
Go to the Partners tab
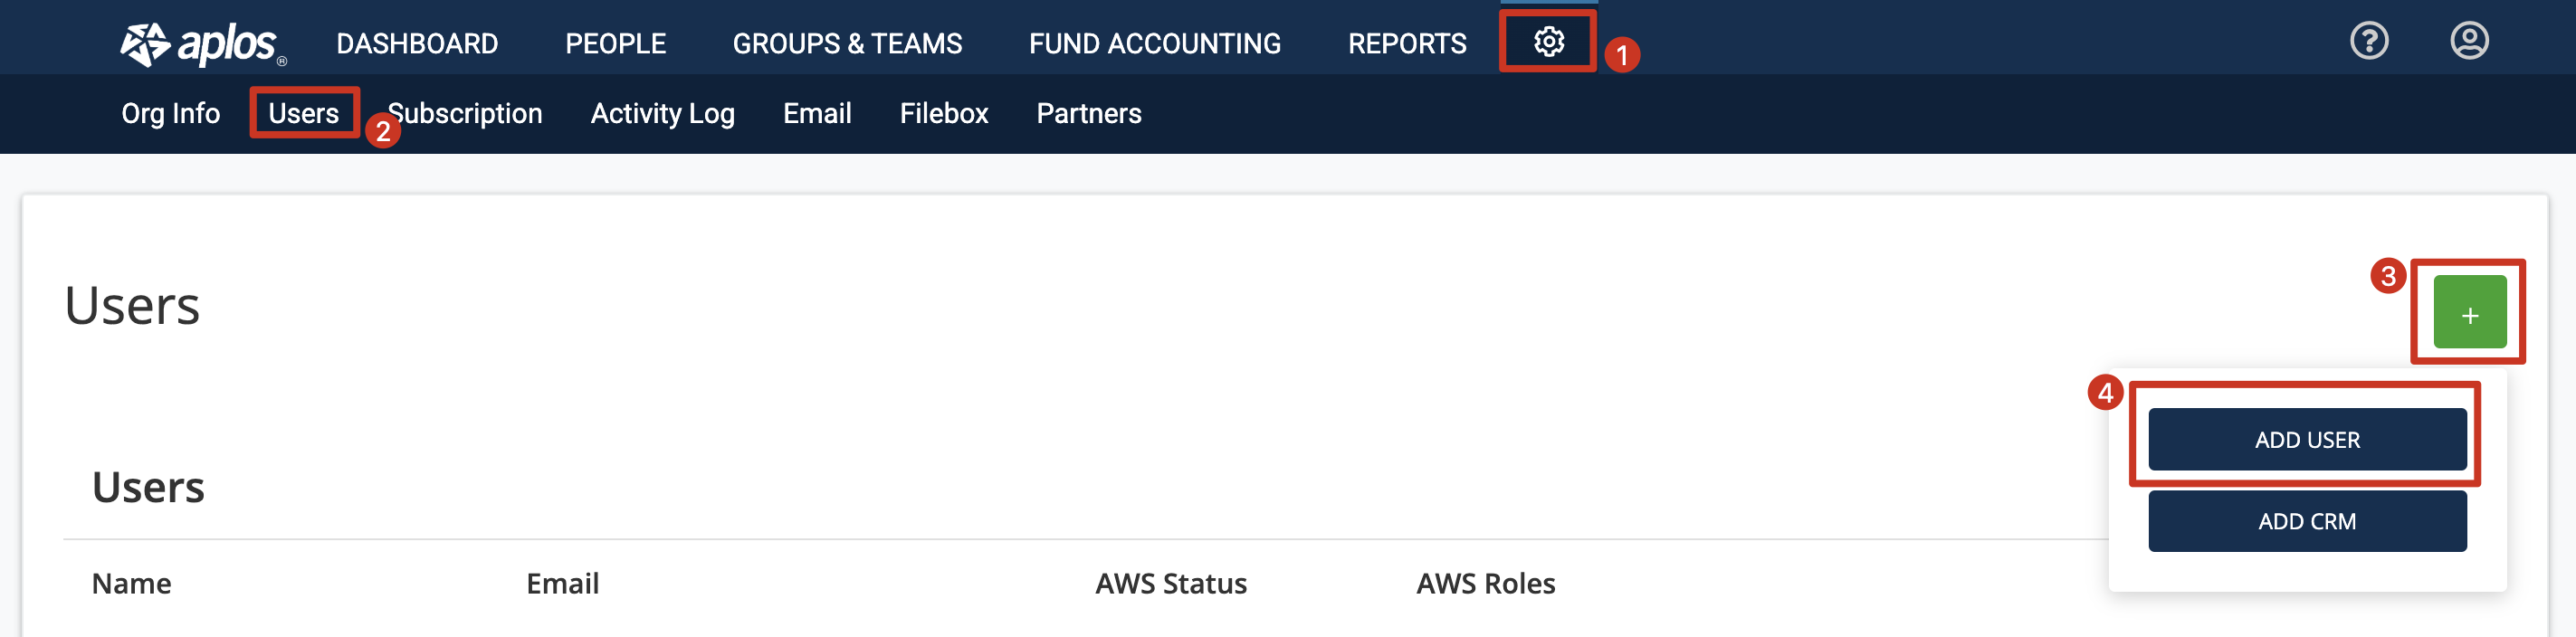click(x=1088, y=113)
